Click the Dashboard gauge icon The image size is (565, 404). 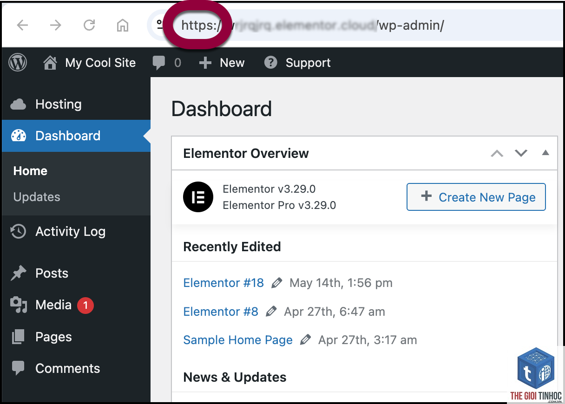click(19, 136)
